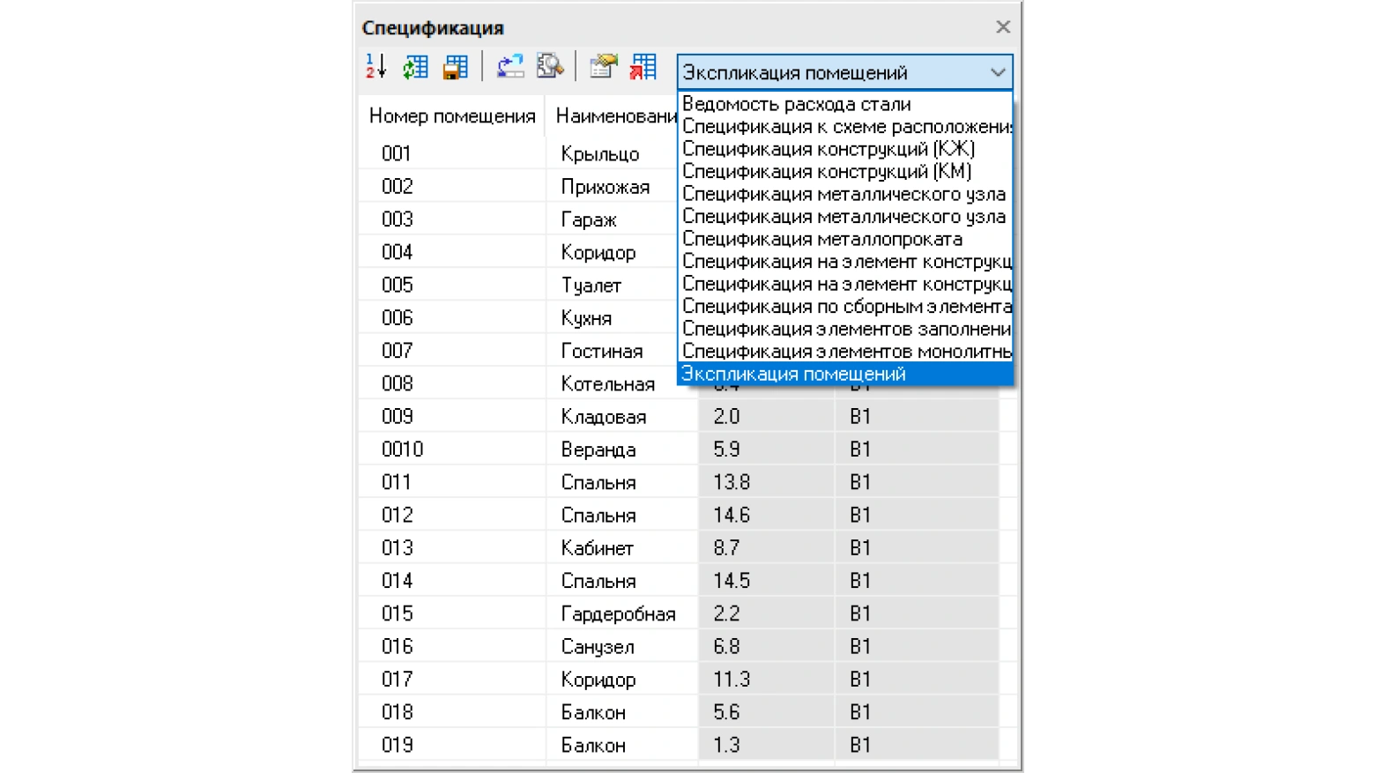Click the refresh table icon with green arrows
The image size is (1375, 773).
click(x=415, y=67)
